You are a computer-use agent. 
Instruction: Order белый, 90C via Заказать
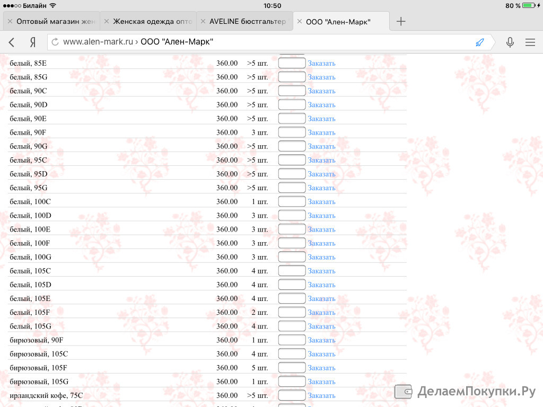(x=321, y=91)
